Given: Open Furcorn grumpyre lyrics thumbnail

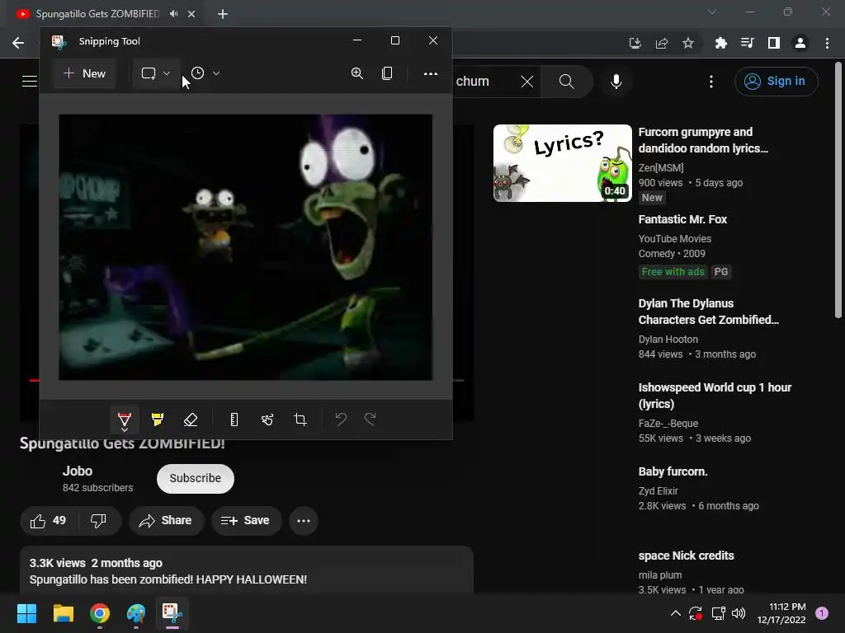Looking at the screenshot, I should [563, 163].
